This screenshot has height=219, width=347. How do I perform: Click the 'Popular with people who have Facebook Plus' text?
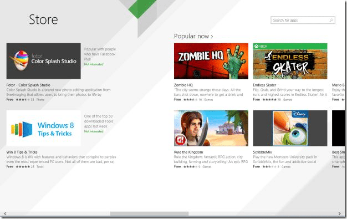coord(100,54)
